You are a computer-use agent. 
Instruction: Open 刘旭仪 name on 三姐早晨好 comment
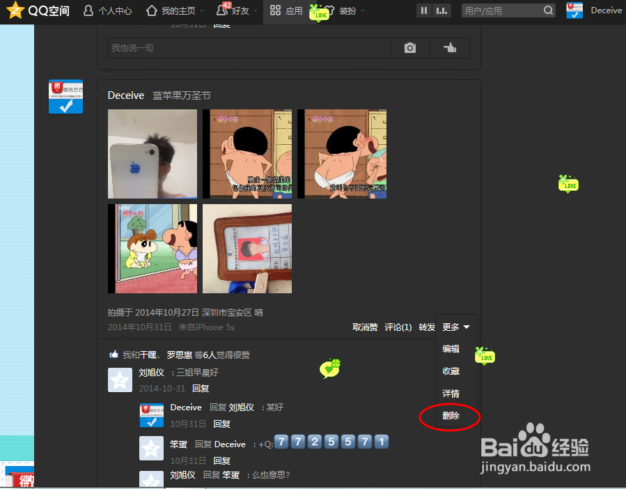tap(151, 373)
